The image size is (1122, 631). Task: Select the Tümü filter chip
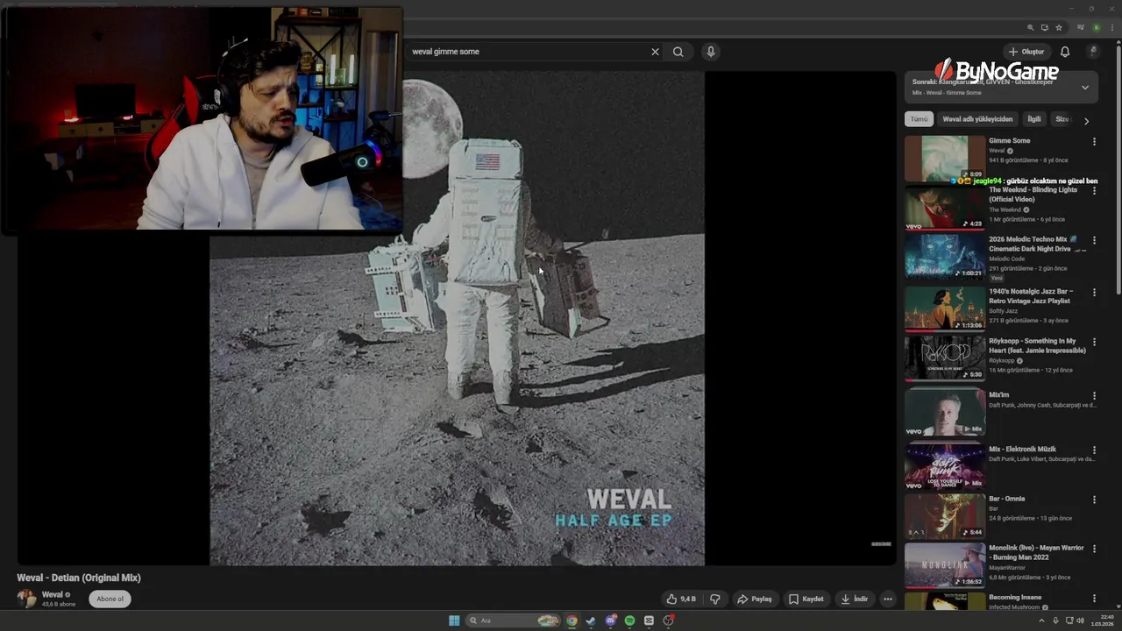pos(919,119)
